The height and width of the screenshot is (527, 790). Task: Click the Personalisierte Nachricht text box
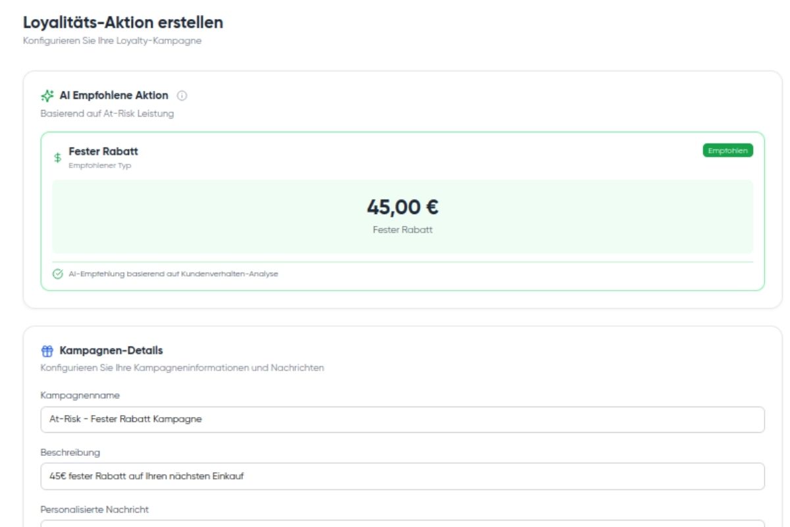coord(402,524)
